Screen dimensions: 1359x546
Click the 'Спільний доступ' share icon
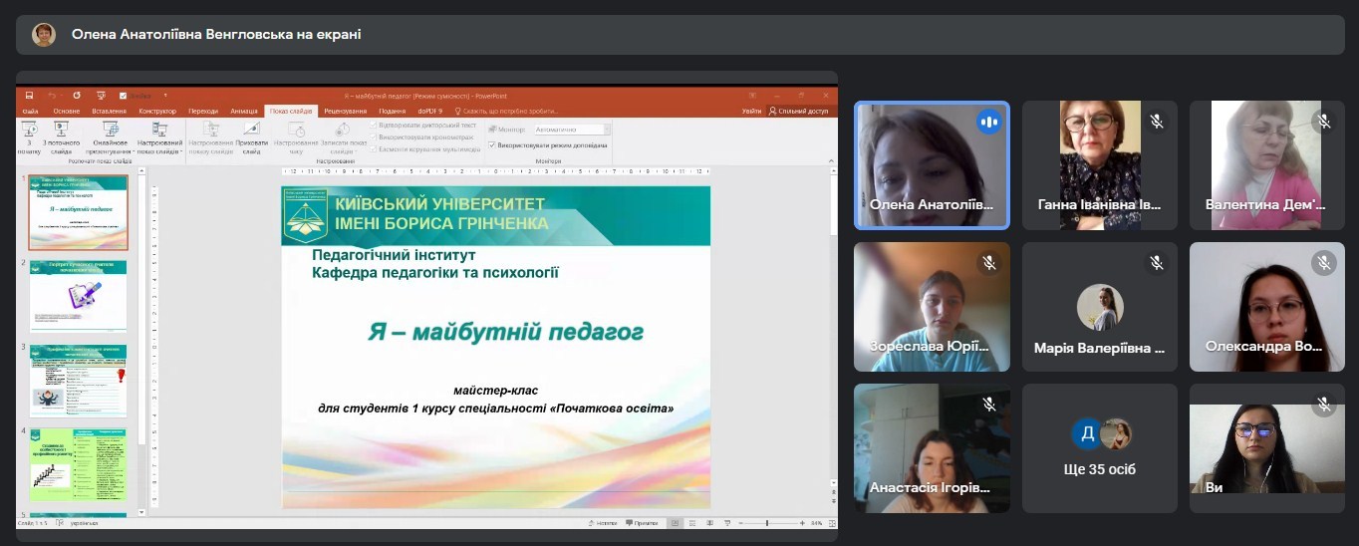tap(773, 111)
